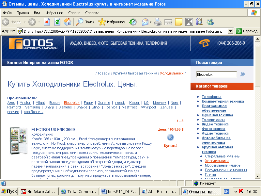Open Search (Поиск) magnifier toolbar button

click(x=85, y=22)
